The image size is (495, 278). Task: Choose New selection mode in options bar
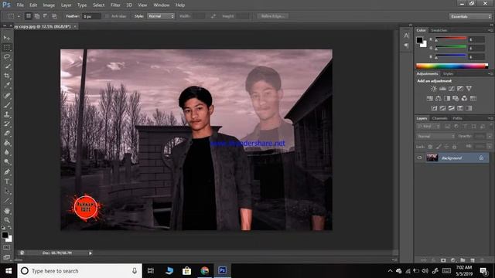pos(29,16)
